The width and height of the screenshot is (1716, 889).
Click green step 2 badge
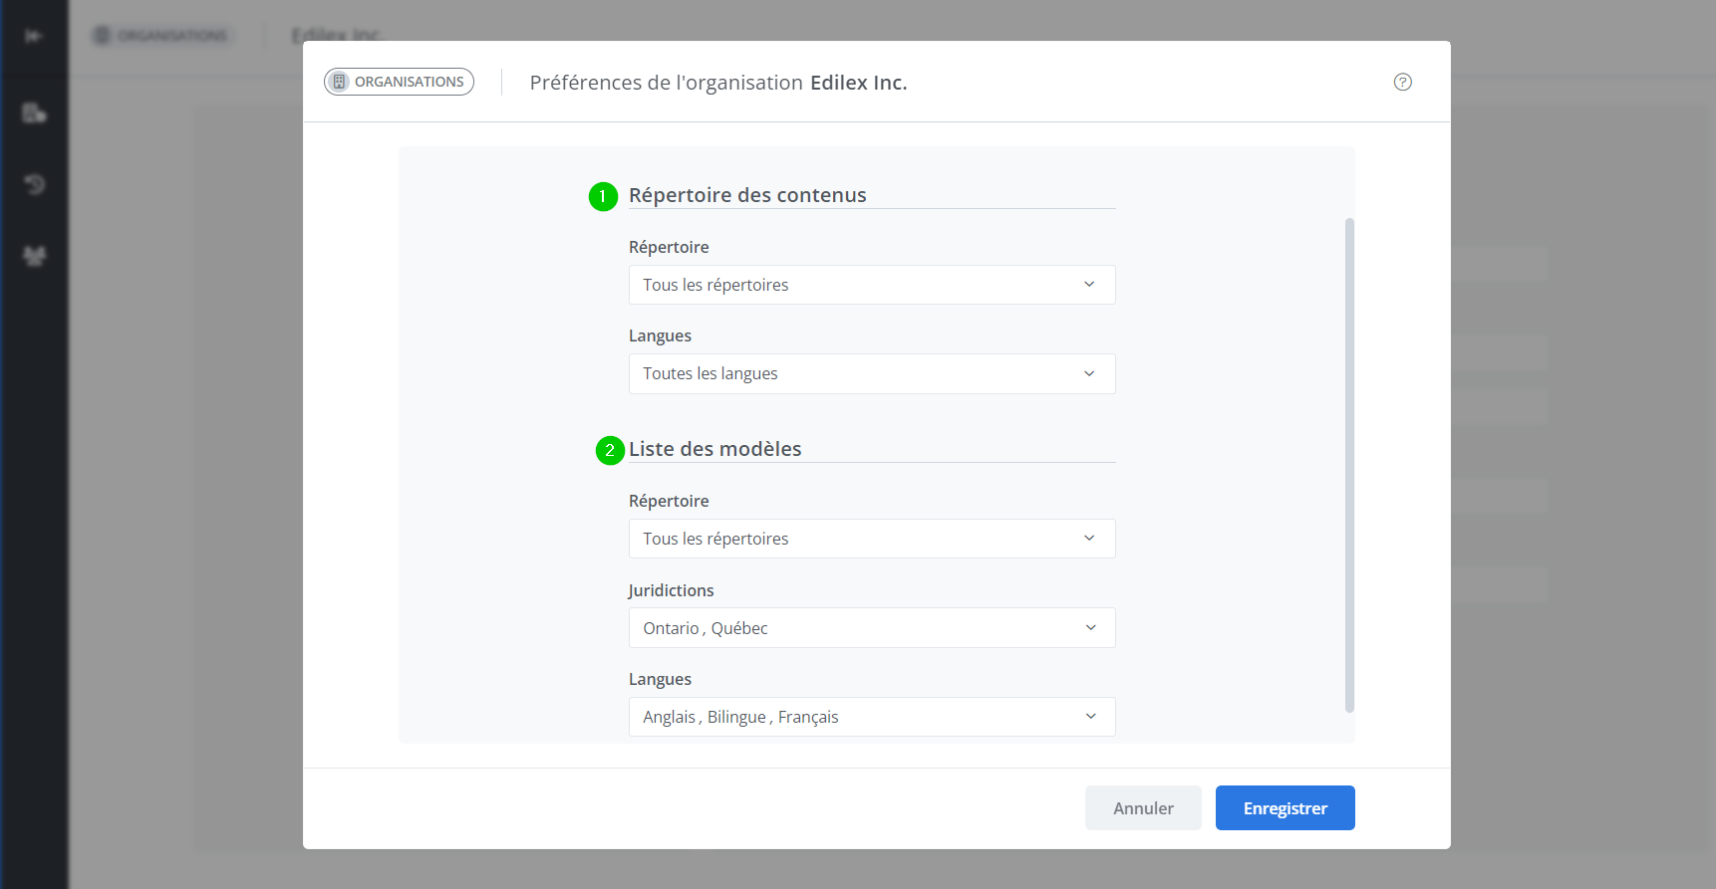point(610,451)
